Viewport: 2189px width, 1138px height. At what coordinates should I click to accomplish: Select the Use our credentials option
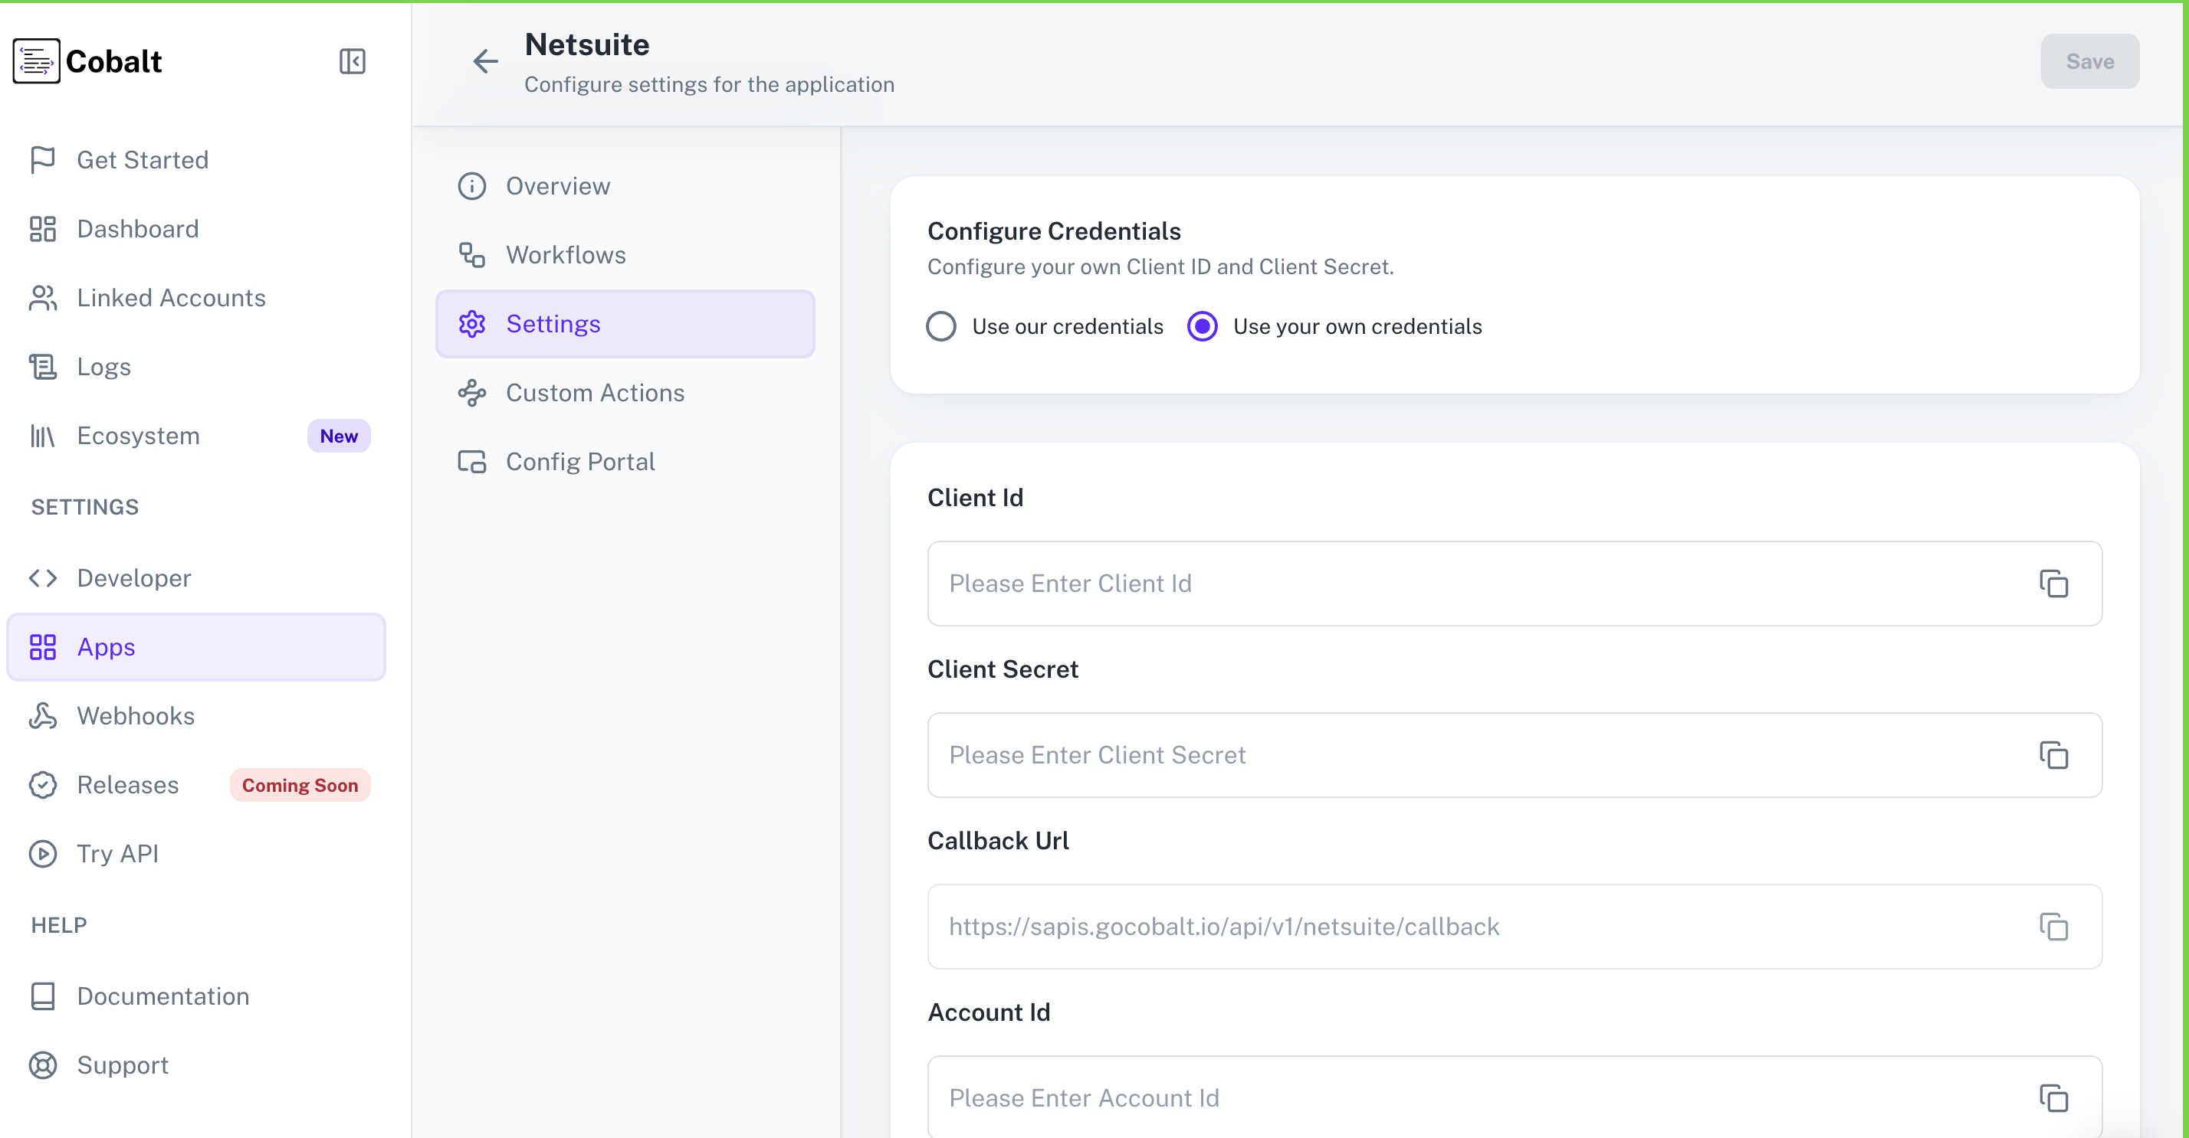click(x=940, y=326)
